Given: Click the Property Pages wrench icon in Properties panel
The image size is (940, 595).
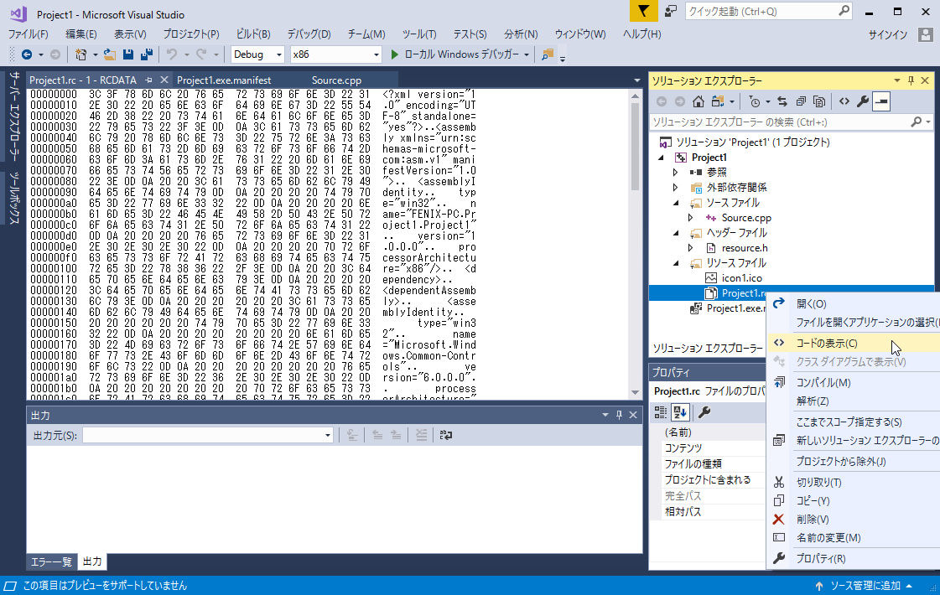Looking at the screenshot, I should (x=704, y=412).
